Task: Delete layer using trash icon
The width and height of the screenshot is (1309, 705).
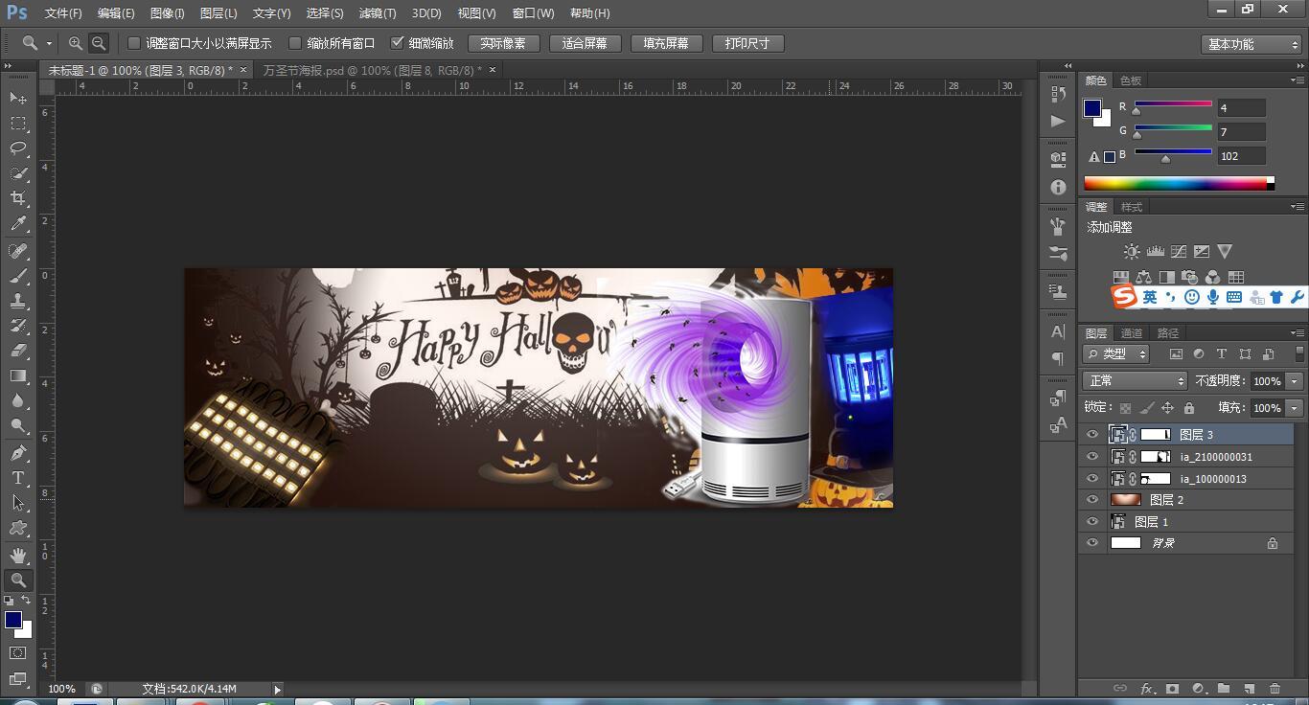Action: 1275,688
